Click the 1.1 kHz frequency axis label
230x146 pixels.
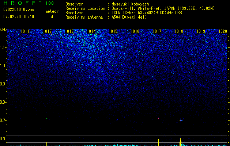(x=3, y=47)
